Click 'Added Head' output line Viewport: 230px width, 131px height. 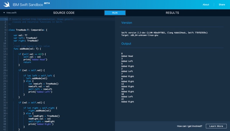click(127, 56)
